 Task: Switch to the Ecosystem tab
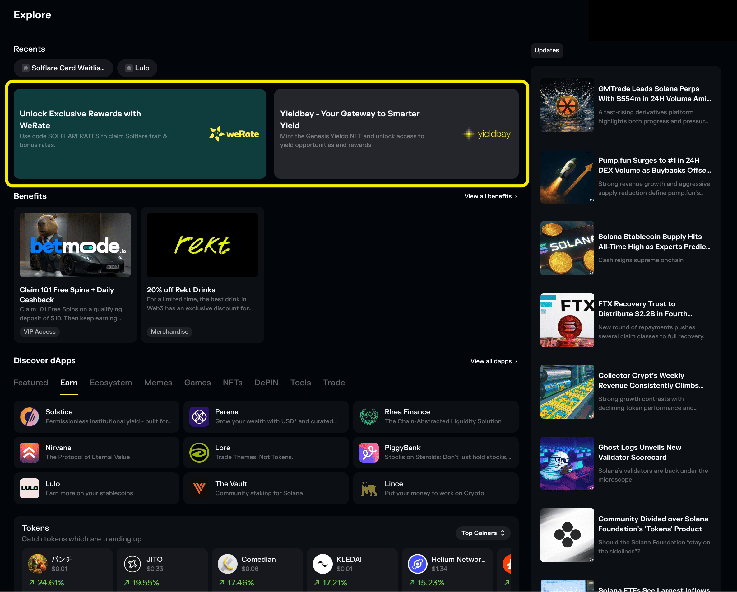(111, 383)
